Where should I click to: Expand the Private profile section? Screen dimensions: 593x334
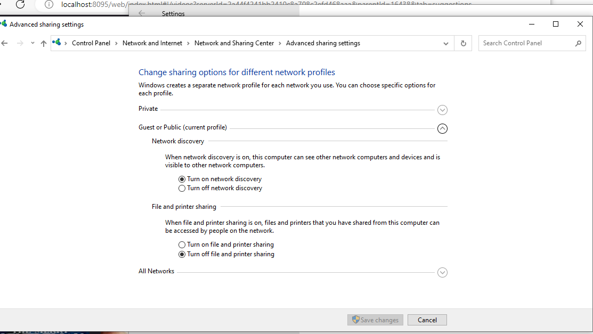442,110
